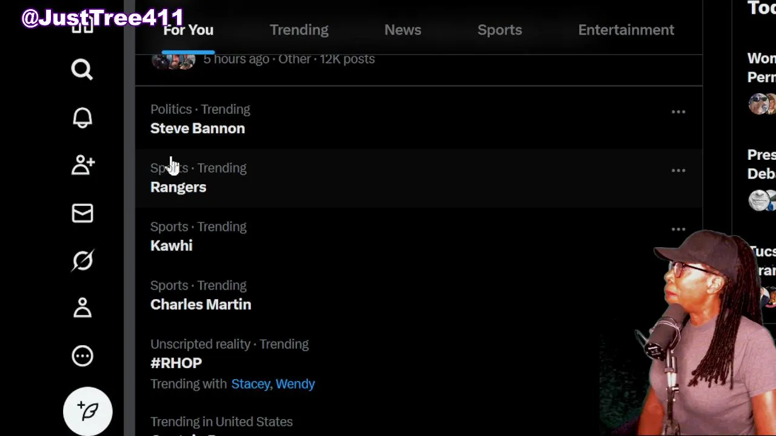Open more options for Rangers trend

678,171
